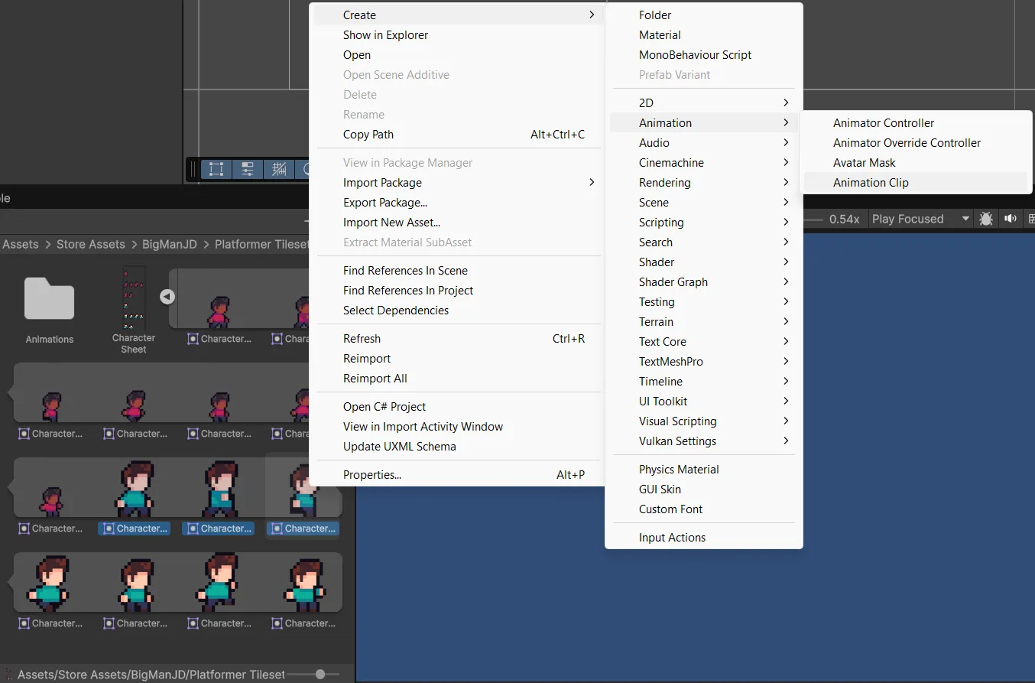Choose Show in Explorer
Image resolution: width=1035 pixels, height=683 pixels.
[x=459, y=35]
